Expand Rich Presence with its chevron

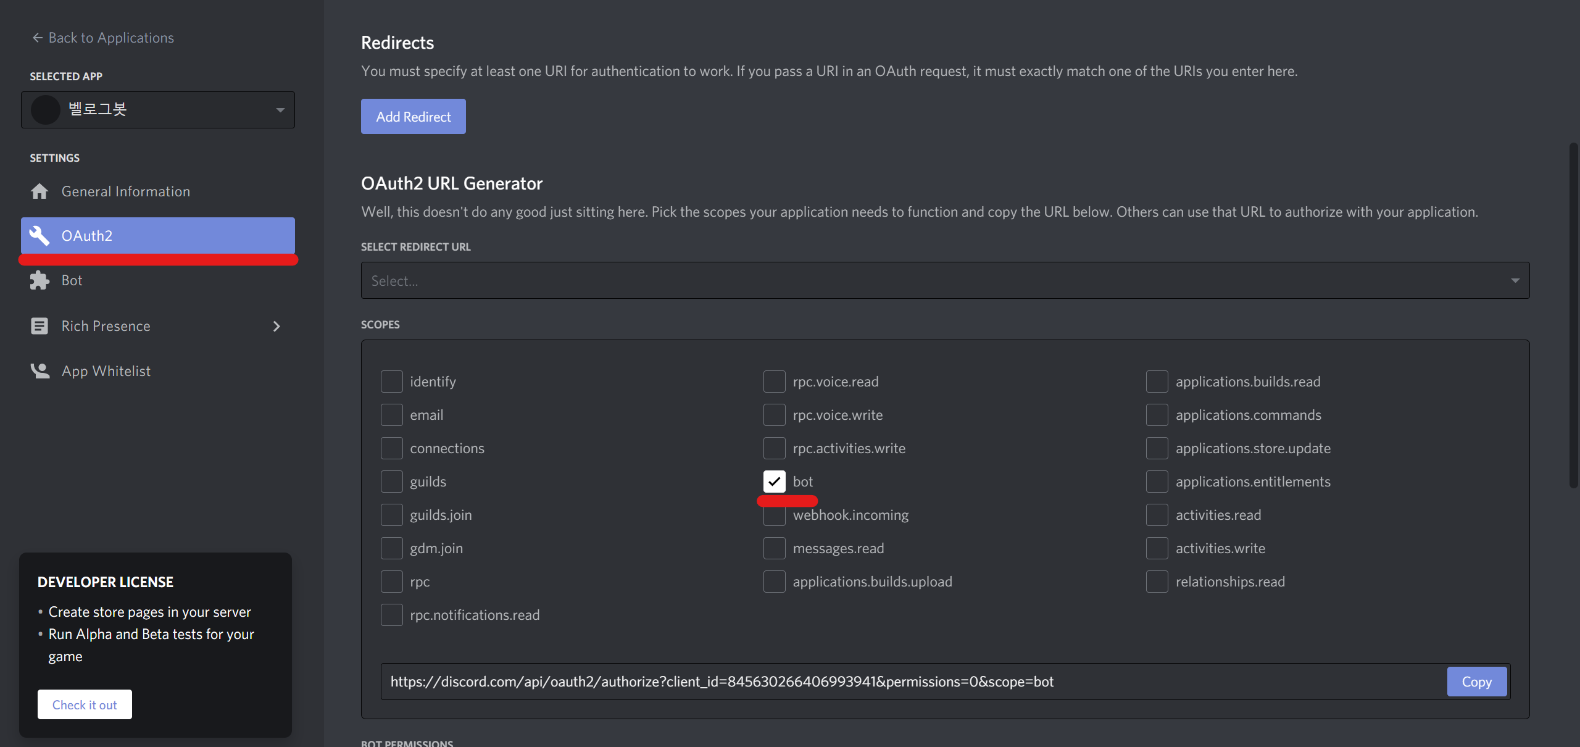click(x=276, y=326)
